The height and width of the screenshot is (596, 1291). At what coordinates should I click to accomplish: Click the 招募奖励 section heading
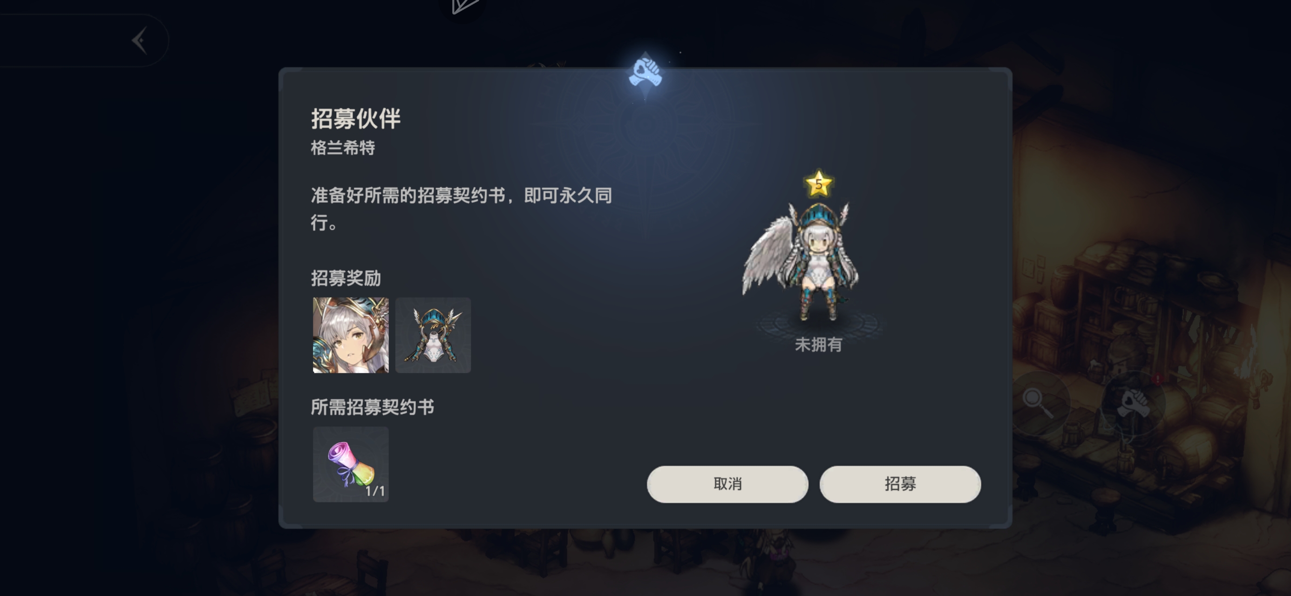346,278
